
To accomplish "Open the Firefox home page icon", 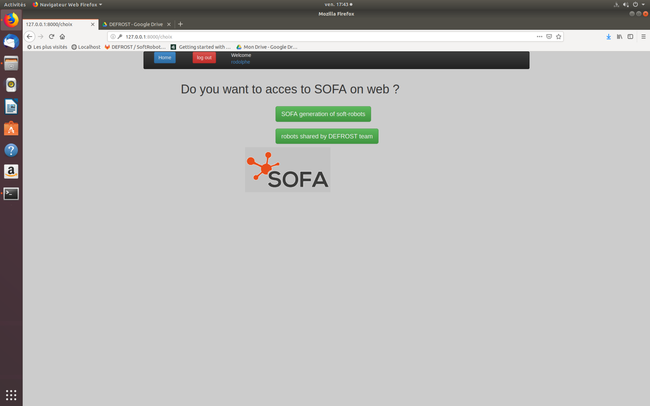I will point(62,37).
